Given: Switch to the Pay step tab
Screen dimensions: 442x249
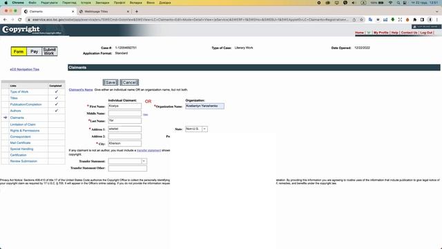Looking at the screenshot, I should point(34,51).
